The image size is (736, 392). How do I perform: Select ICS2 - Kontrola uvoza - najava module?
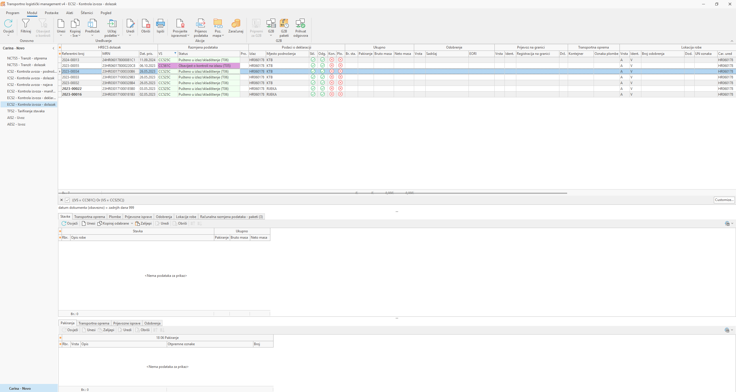(x=30, y=85)
